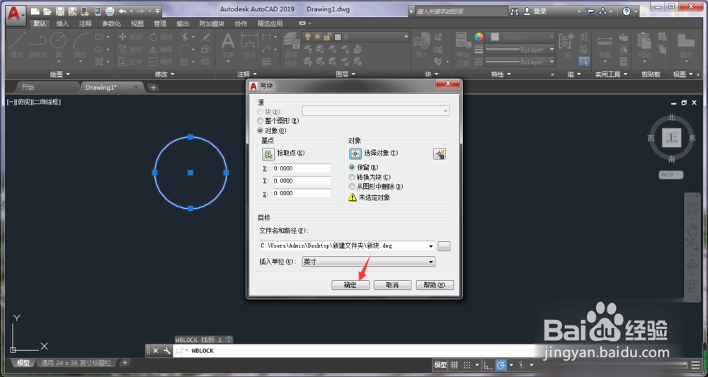Viewport: 708px width, 377px height.
Task: Click the Measure tool icon
Action: click(x=605, y=45)
